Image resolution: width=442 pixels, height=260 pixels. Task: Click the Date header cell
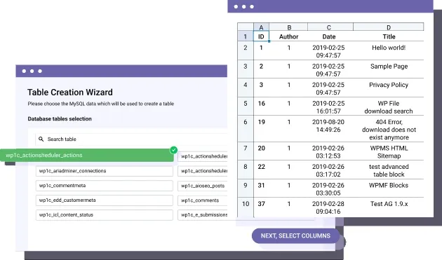(330, 36)
